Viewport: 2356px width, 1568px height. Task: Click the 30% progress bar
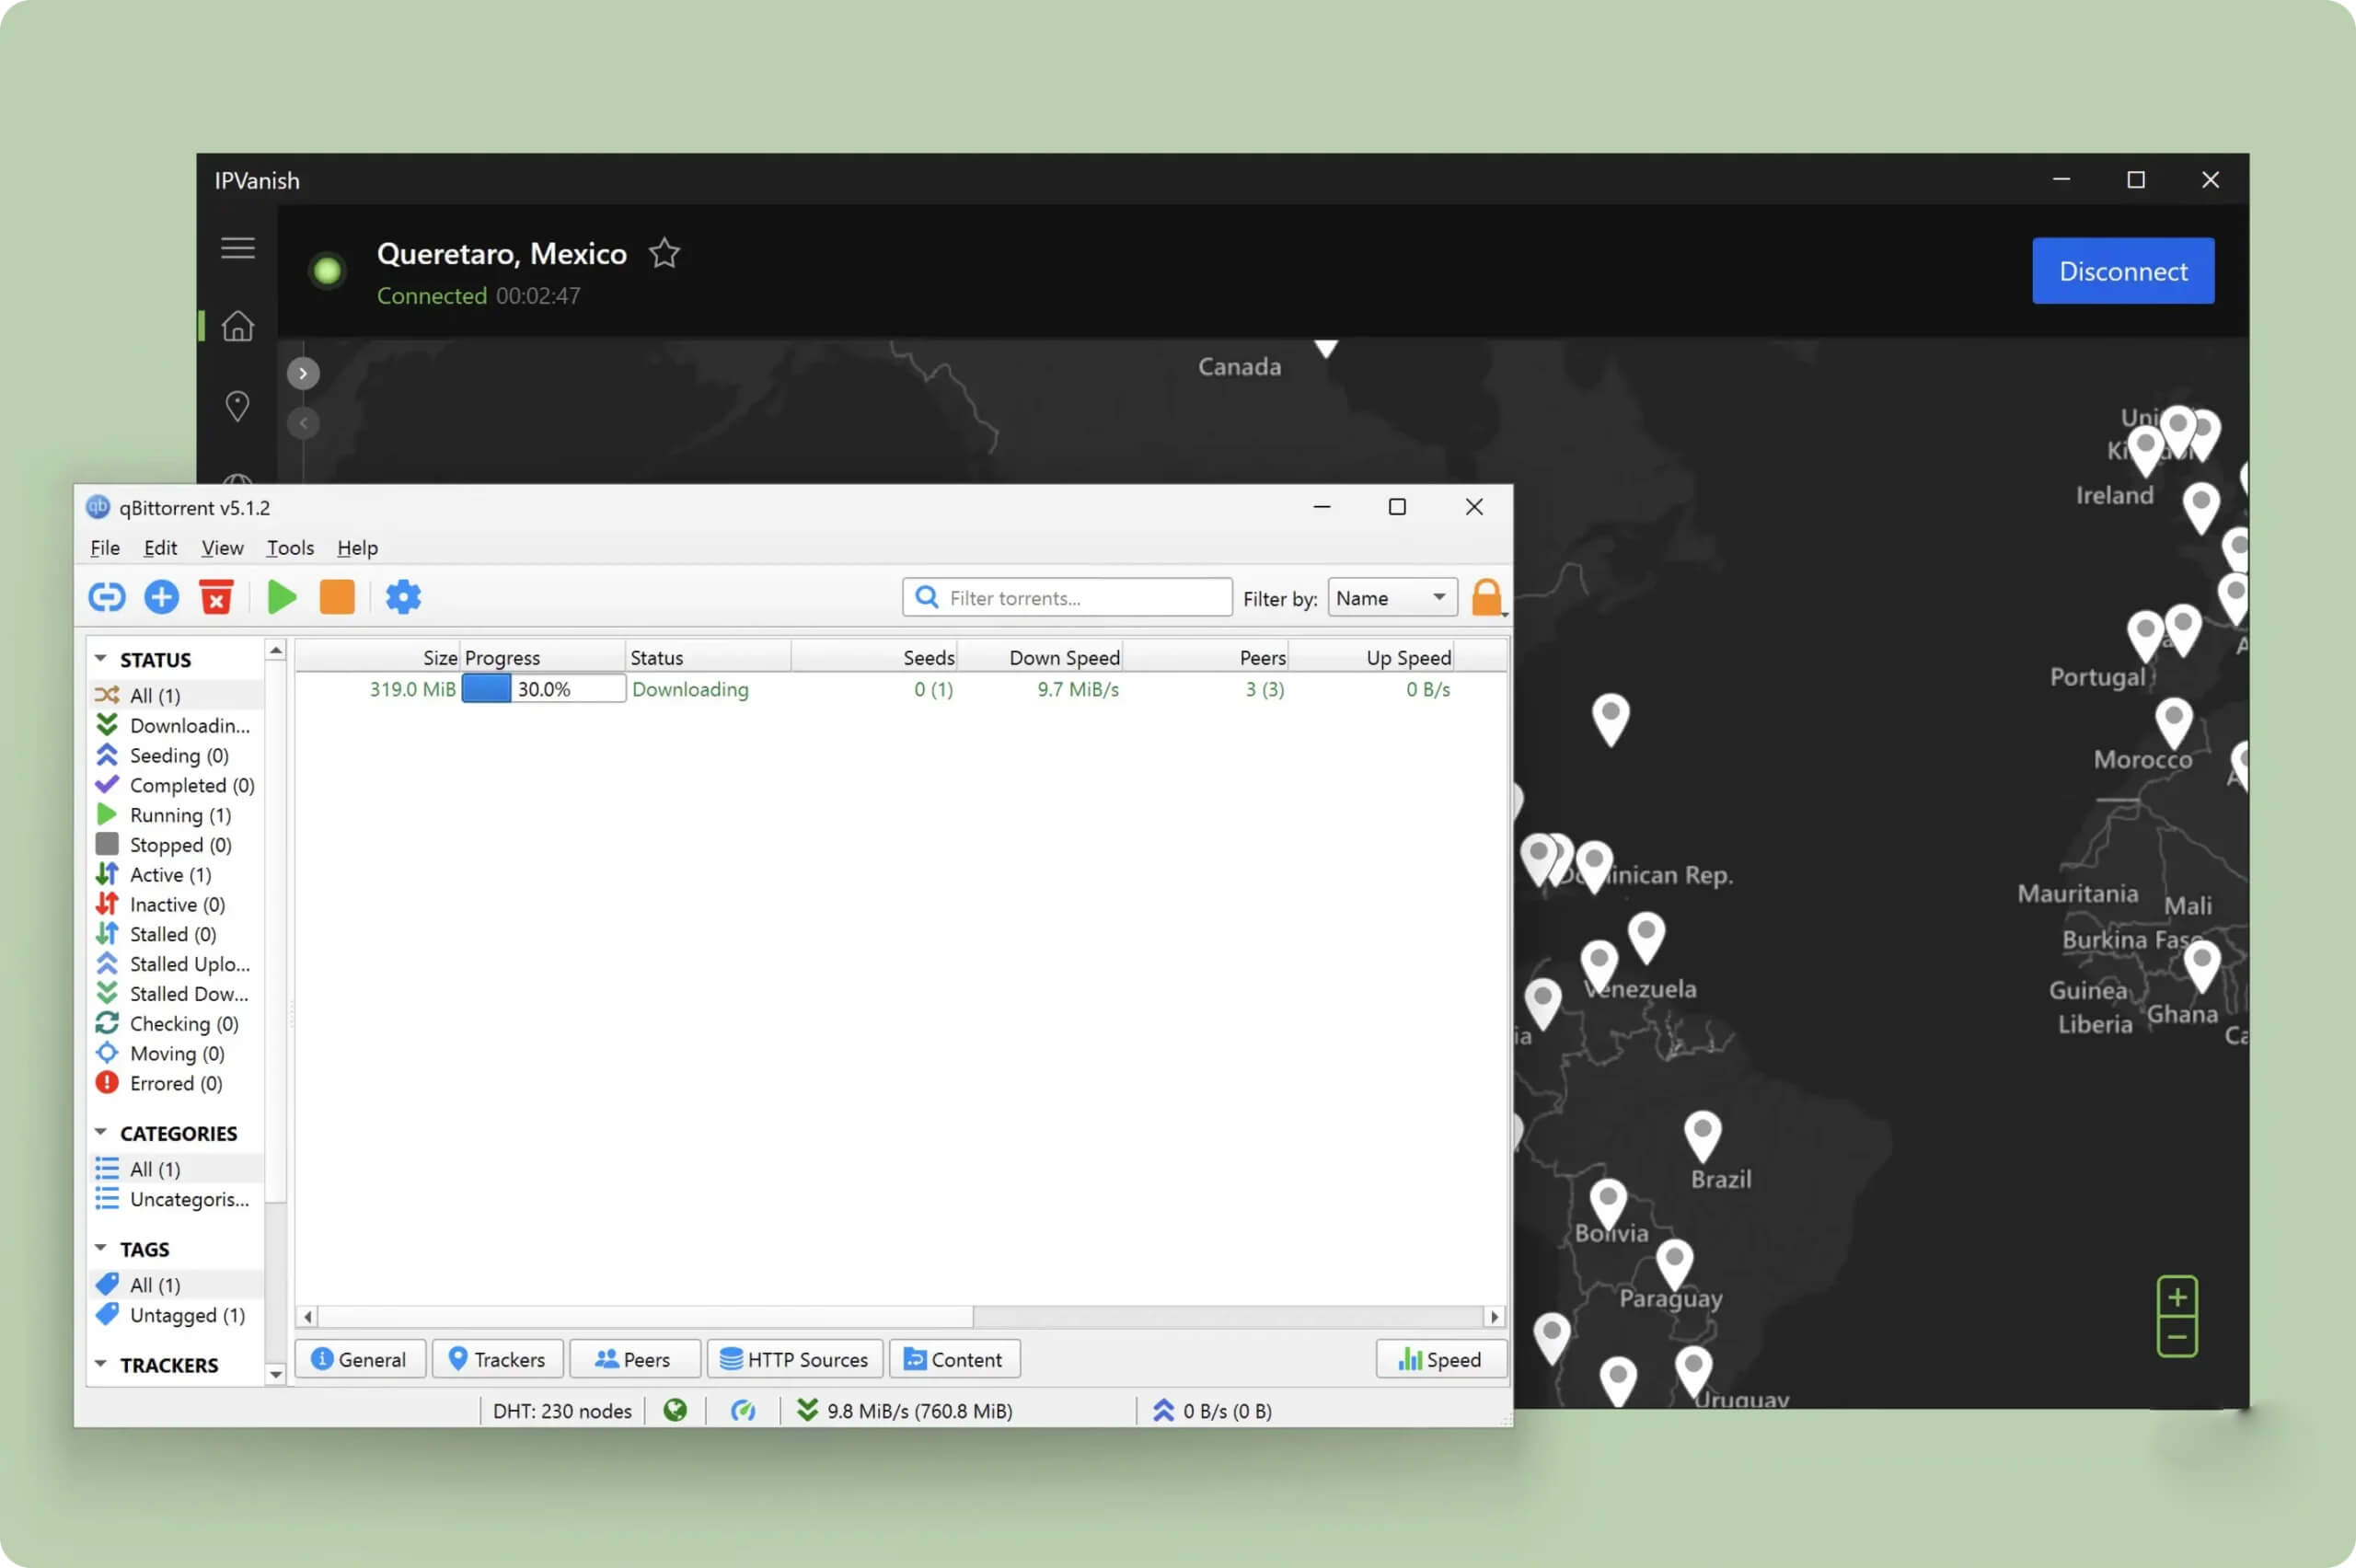tap(543, 688)
